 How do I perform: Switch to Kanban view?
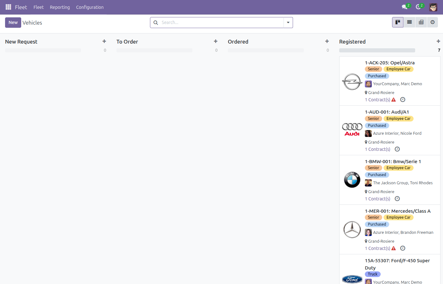pyautogui.click(x=398, y=22)
